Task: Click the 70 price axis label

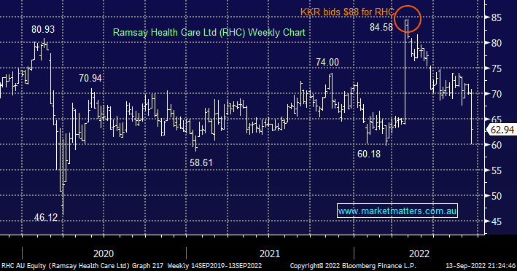Action: tap(497, 94)
